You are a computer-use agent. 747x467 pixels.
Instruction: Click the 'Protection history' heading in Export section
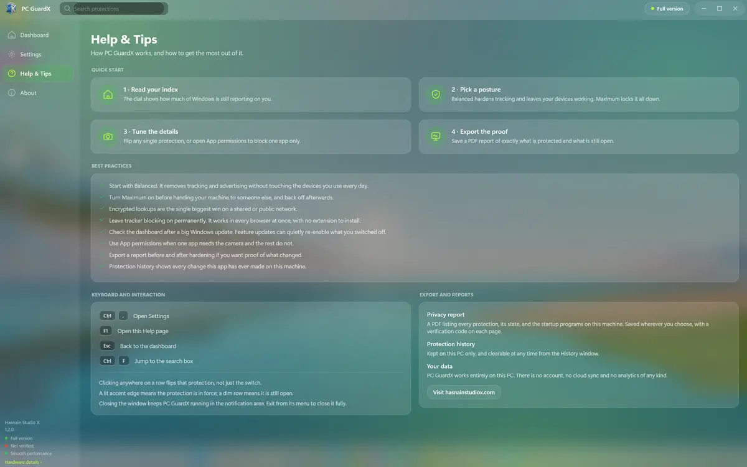pos(451,344)
